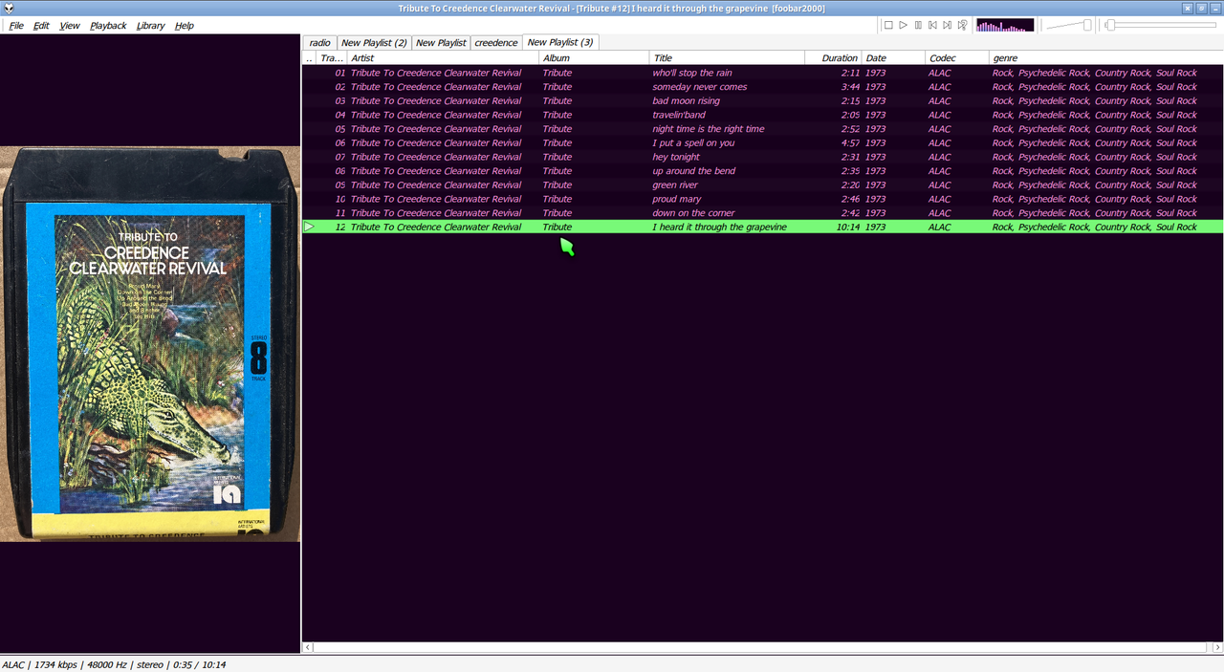Go to the previous track
Viewport: 1224px width, 672px height.
932,26
